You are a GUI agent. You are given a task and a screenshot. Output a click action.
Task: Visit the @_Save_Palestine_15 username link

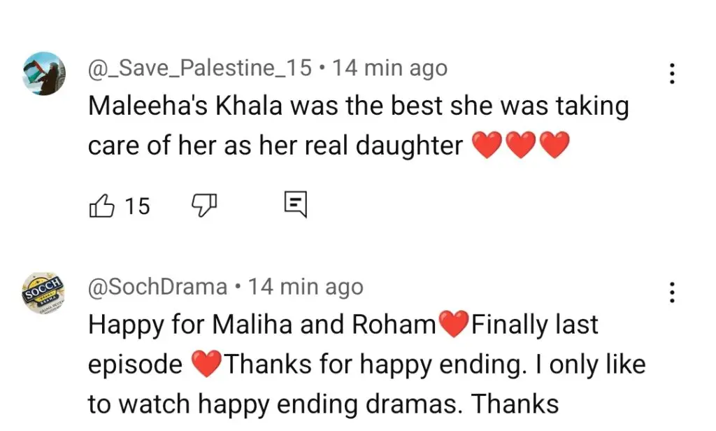[x=199, y=68]
